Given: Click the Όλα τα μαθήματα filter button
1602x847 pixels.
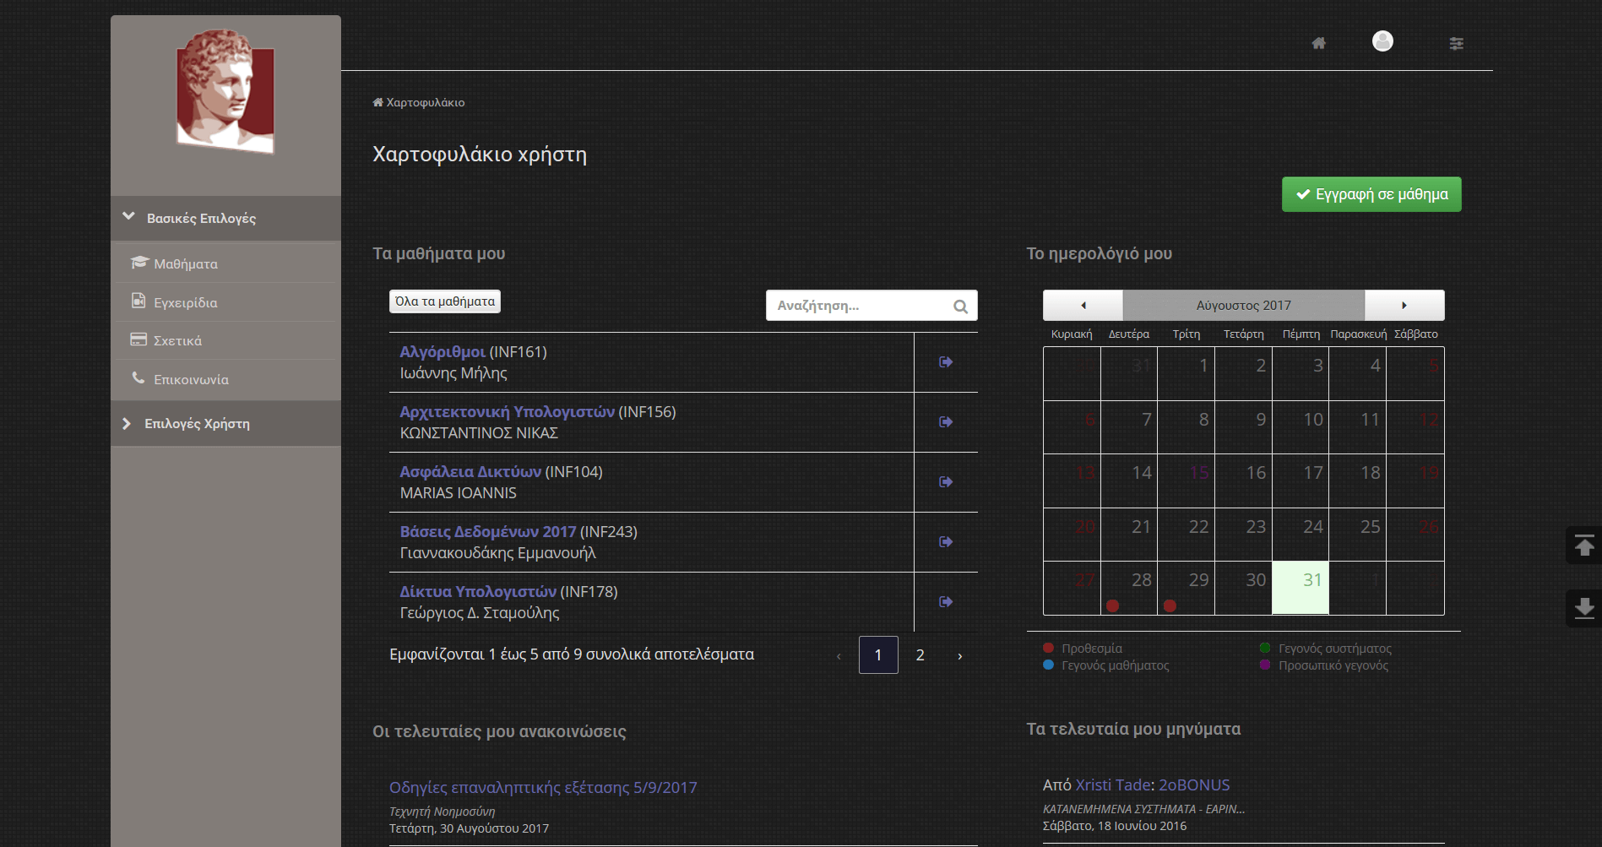Looking at the screenshot, I should [445, 301].
